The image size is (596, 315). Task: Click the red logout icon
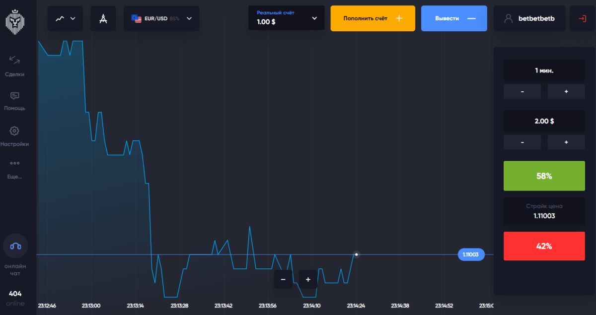pyautogui.click(x=582, y=19)
